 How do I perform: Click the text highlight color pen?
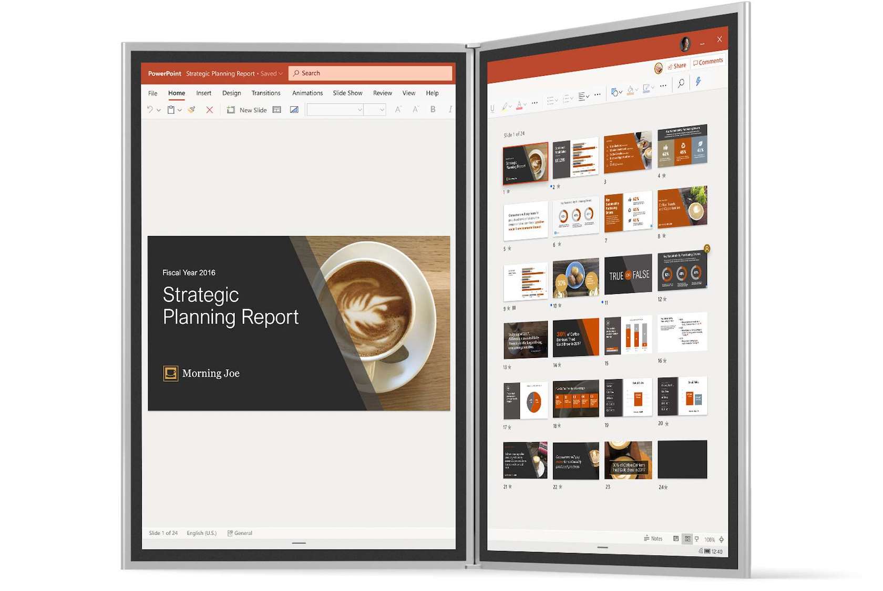[505, 107]
